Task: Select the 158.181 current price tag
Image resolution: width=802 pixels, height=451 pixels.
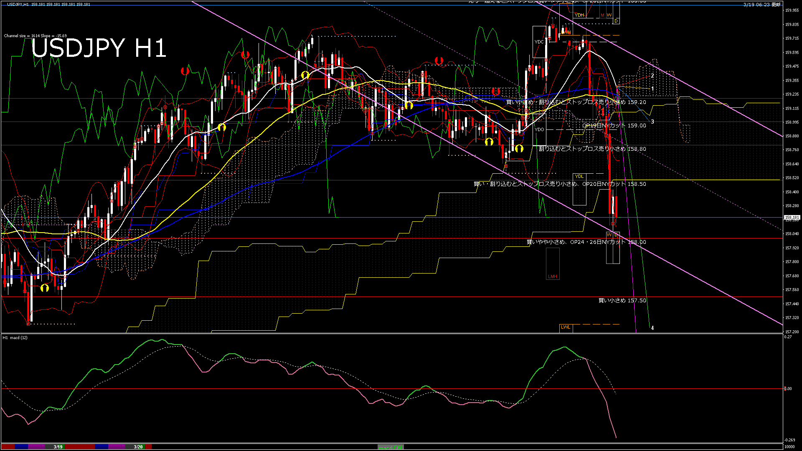Action: (x=792, y=218)
